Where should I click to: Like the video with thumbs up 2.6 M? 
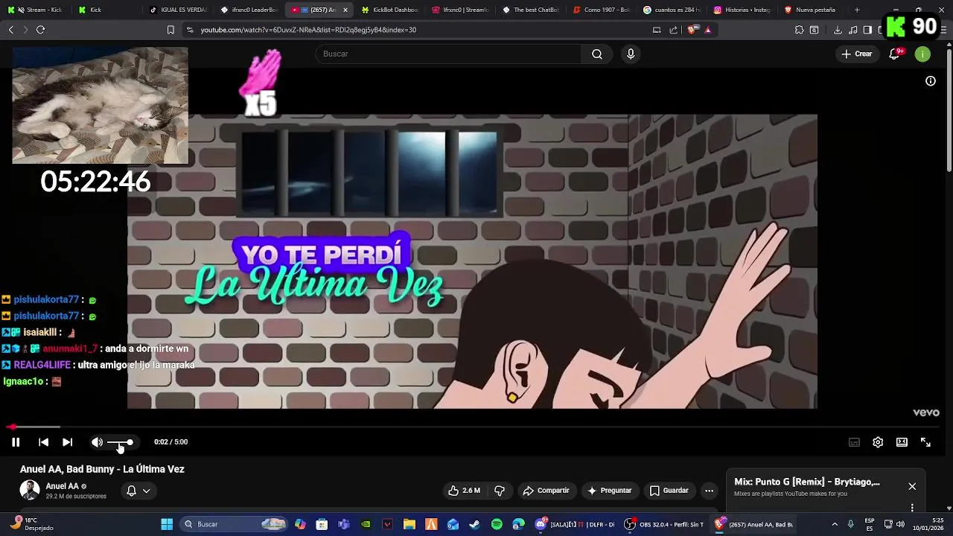tap(464, 491)
